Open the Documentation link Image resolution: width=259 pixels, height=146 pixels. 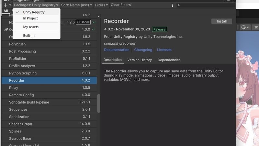(x=117, y=50)
